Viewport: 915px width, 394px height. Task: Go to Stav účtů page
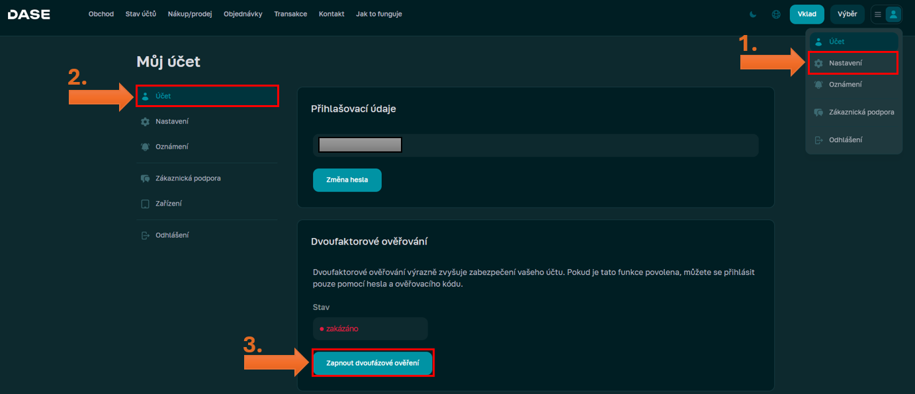click(141, 14)
